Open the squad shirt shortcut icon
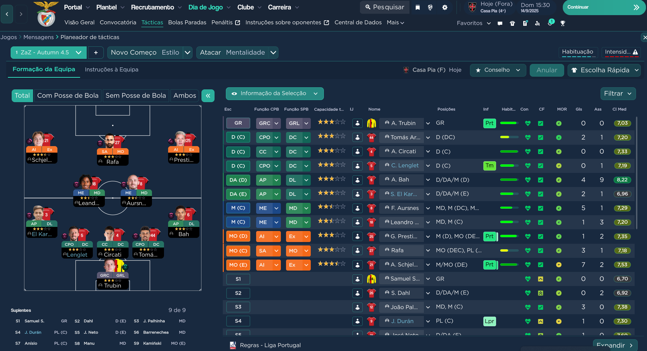This screenshot has width=647, height=351. click(512, 23)
